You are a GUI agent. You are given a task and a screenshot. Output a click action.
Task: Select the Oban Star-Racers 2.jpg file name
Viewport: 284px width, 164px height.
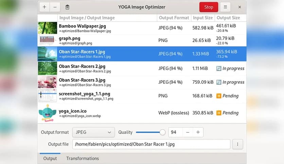pos(82,66)
